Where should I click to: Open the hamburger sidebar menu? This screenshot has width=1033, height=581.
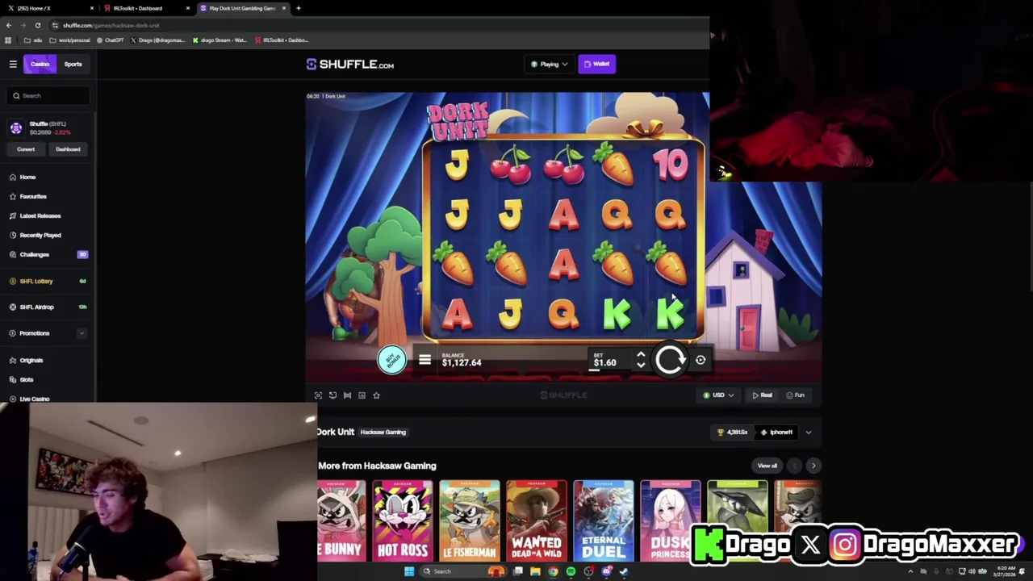pos(13,64)
